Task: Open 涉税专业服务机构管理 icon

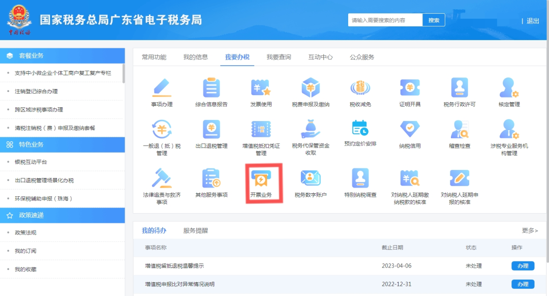Action: coord(509,129)
